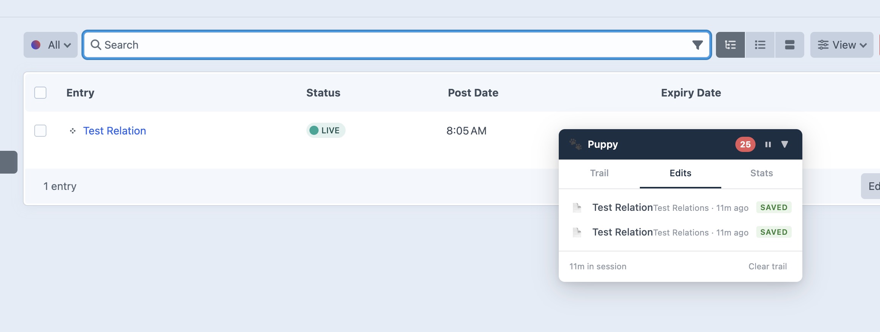The height and width of the screenshot is (332, 880).
Task: Click SAVED badge on second edit row
Action: pyautogui.click(x=774, y=232)
